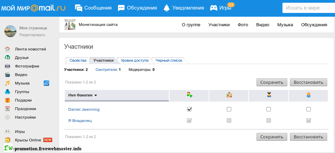This screenshot has height=153, width=335.
Task: Click the ID badge column icon
Action: [229, 95]
